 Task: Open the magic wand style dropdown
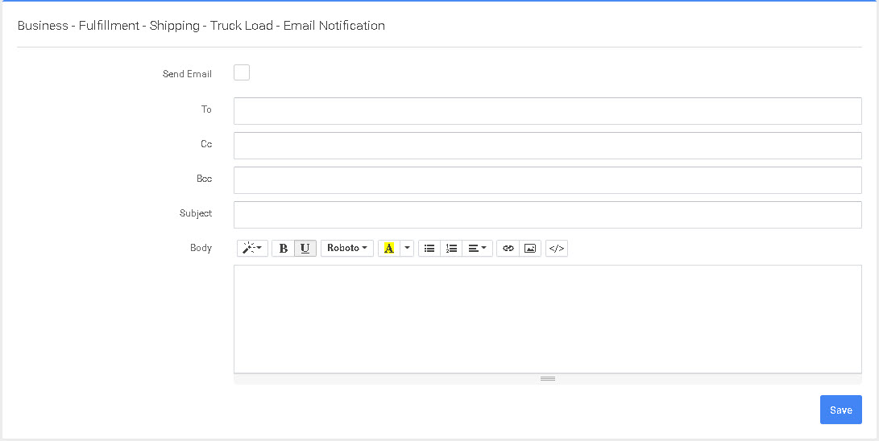pyautogui.click(x=252, y=249)
